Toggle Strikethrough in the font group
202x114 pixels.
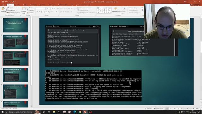tap(46, 12)
